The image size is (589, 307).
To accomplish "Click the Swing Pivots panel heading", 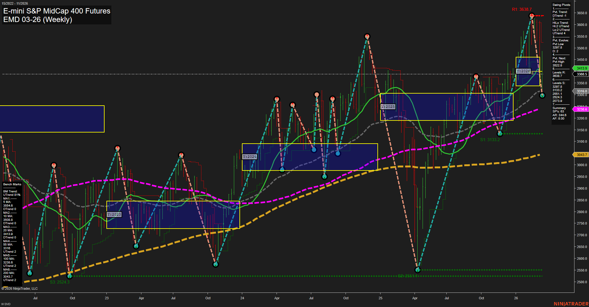I will pos(561,5).
